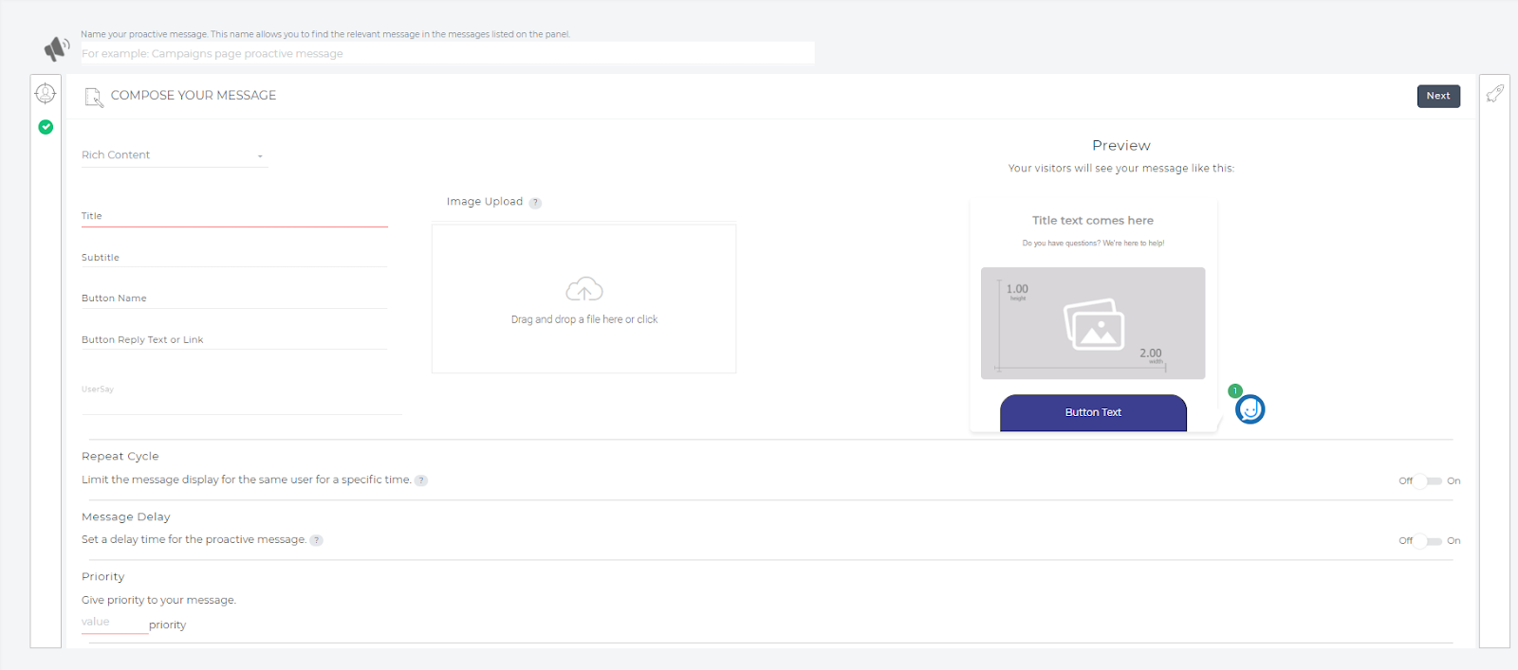Click the green completed checkmark icon
Viewport: 1518px width, 670px height.
click(46, 127)
